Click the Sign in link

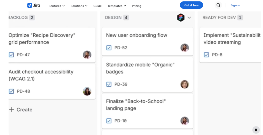click(235, 5)
